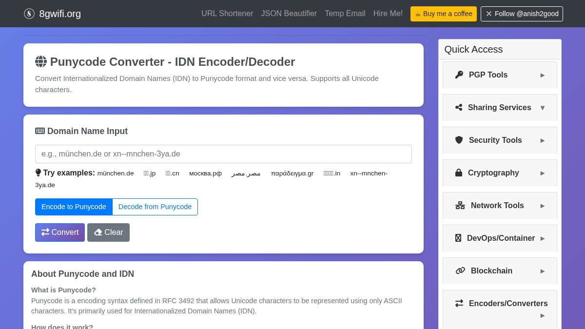Click the share icon of Sharing Services
The image size is (585, 329).
coord(459,107)
